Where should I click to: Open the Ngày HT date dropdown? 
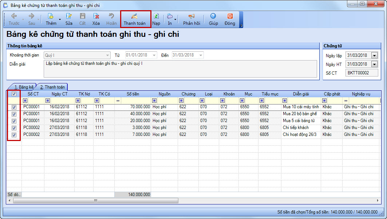374,64
